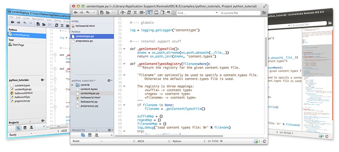Open the Navigation menu in the Windows window

point(38,19)
